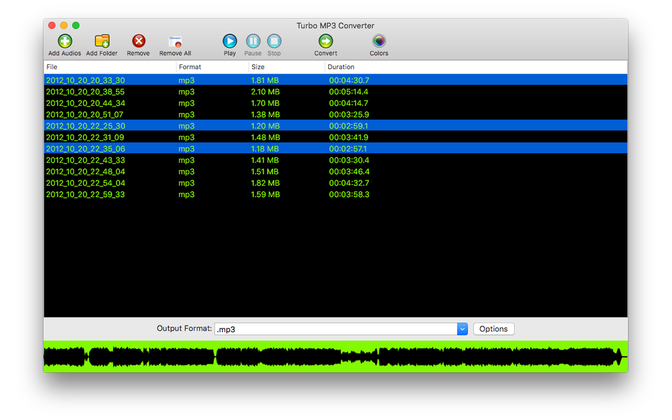Open the Output Format dropdown arrow
672x420 pixels.
462,329
